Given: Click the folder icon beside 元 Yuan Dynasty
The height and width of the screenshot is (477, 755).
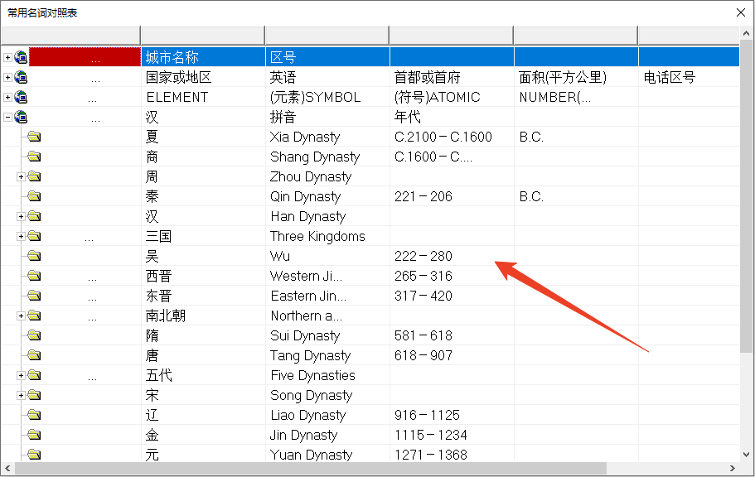Looking at the screenshot, I should click(33, 455).
